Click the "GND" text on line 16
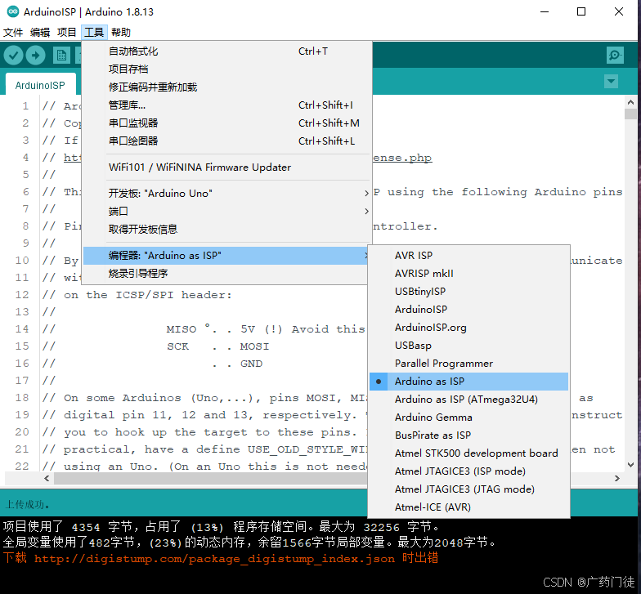This screenshot has height=594, width=641. pos(252,364)
